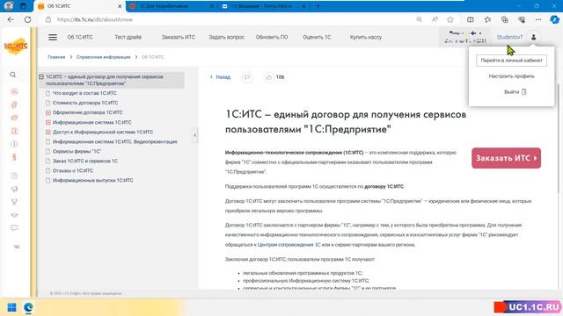
Task: Open the hamburger menu on the site header
Action: [53, 37]
